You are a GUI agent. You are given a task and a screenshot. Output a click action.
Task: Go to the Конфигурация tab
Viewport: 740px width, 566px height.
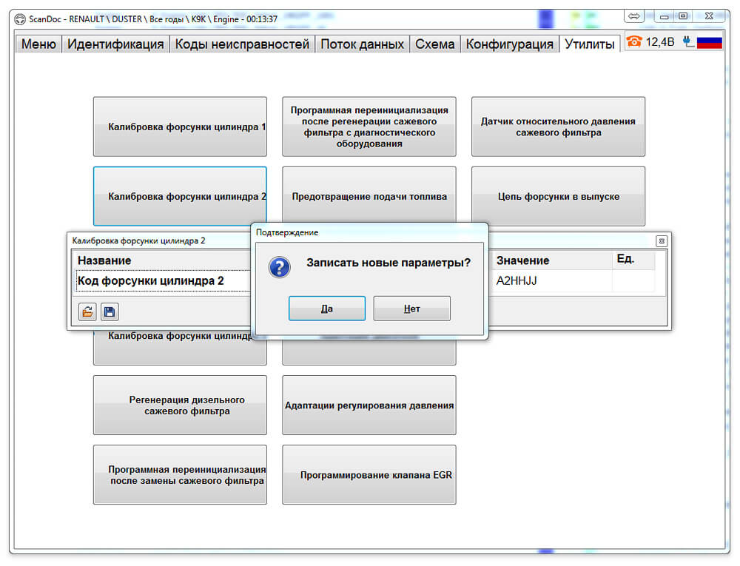click(x=509, y=44)
